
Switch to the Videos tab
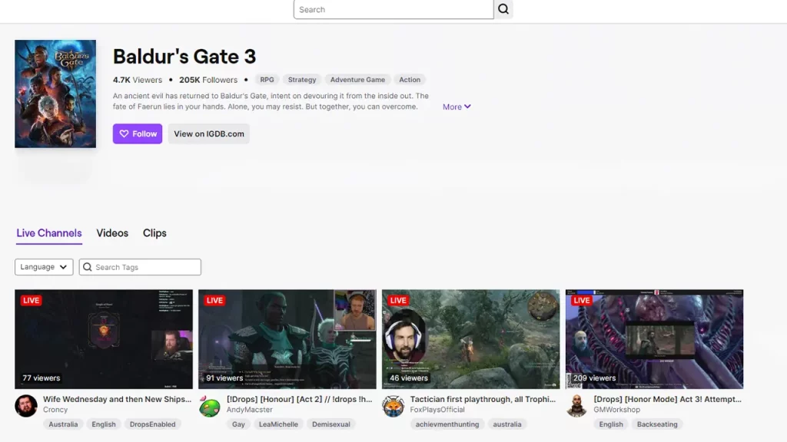pos(112,233)
